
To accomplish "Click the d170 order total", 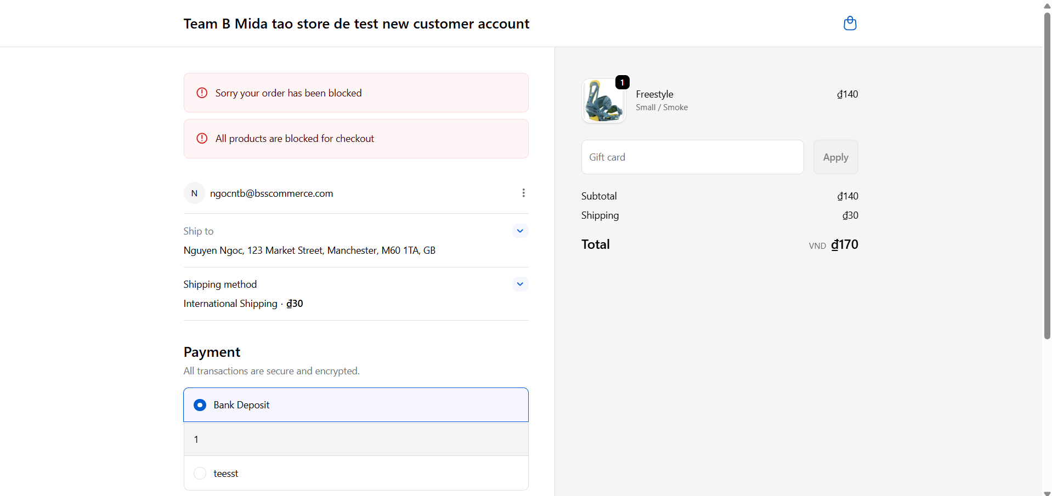I will tap(844, 245).
